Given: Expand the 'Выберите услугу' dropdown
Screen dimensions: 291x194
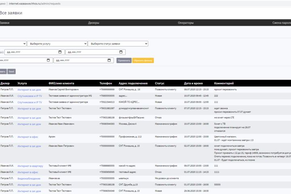Looking at the screenshot, I should [x=57, y=44].
